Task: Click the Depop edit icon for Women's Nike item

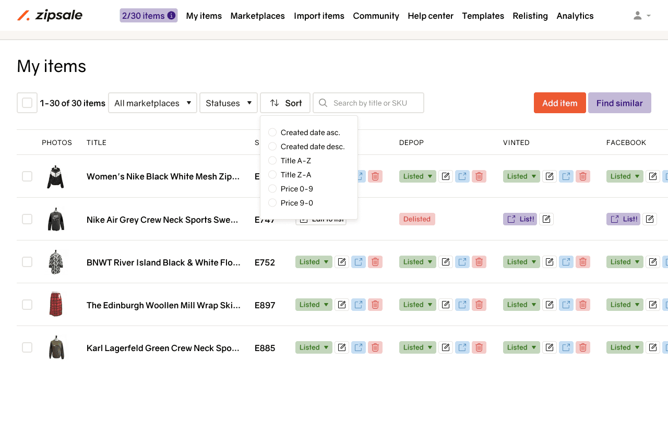Action: tap(445, 176)
